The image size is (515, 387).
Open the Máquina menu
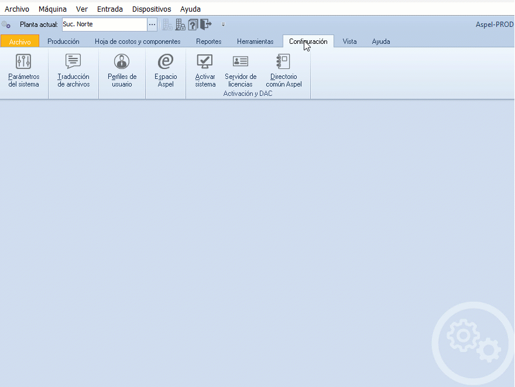pyautogui.click(x=53, y=9)
